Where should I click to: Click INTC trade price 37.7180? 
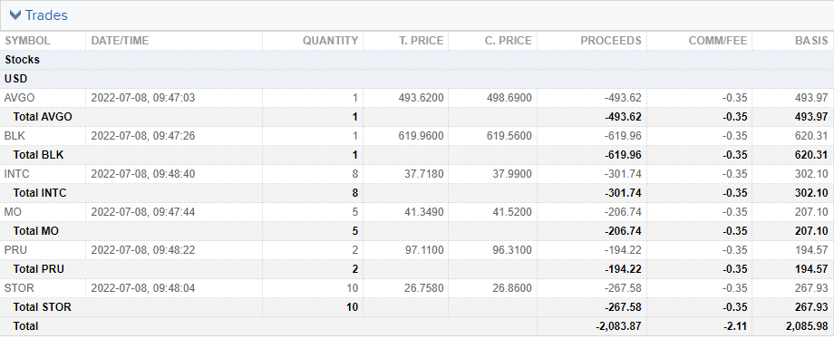424,174
